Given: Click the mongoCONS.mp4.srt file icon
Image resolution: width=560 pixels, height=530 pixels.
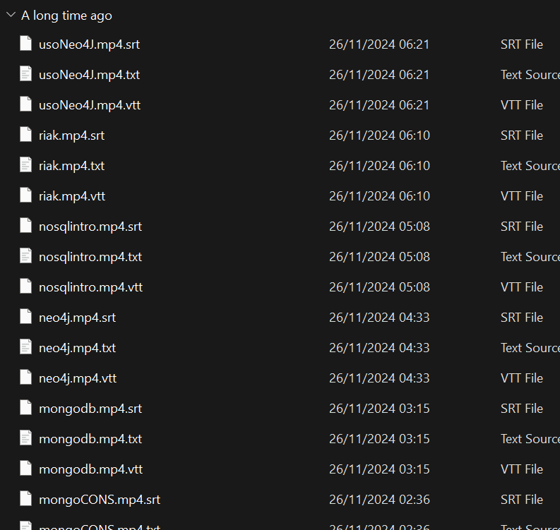Looking at the screenshot, I should (26, 499).
